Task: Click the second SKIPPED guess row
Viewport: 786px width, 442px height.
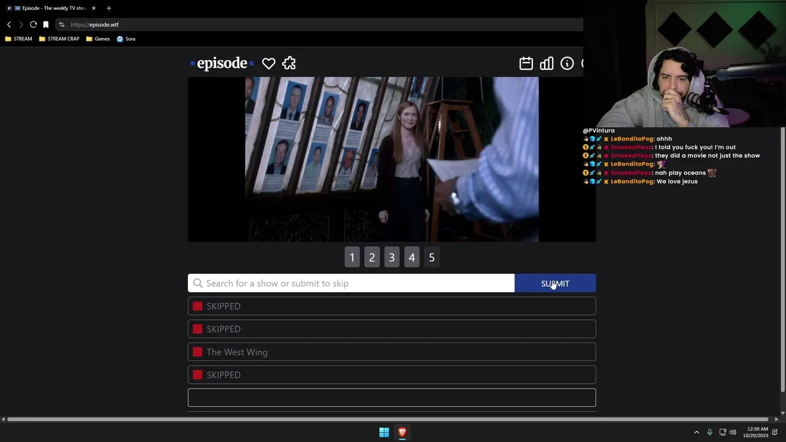Action: point(392,329)
